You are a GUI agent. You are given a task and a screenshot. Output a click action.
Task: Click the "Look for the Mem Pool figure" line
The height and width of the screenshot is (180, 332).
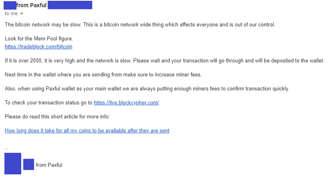39,39
